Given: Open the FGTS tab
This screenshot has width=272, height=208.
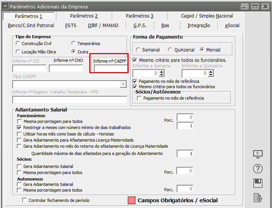Looking at the screenshot, I should (71, 26).
